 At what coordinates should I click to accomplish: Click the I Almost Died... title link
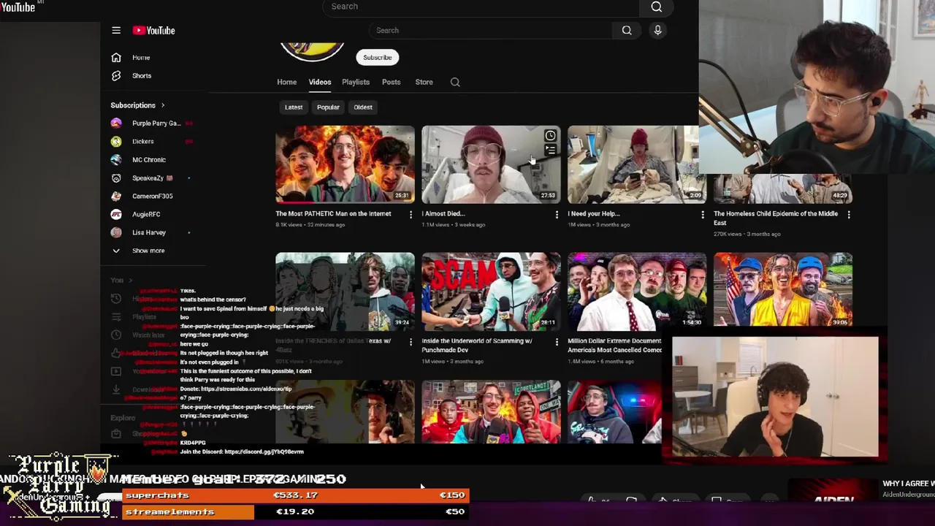tap(443, 214)
